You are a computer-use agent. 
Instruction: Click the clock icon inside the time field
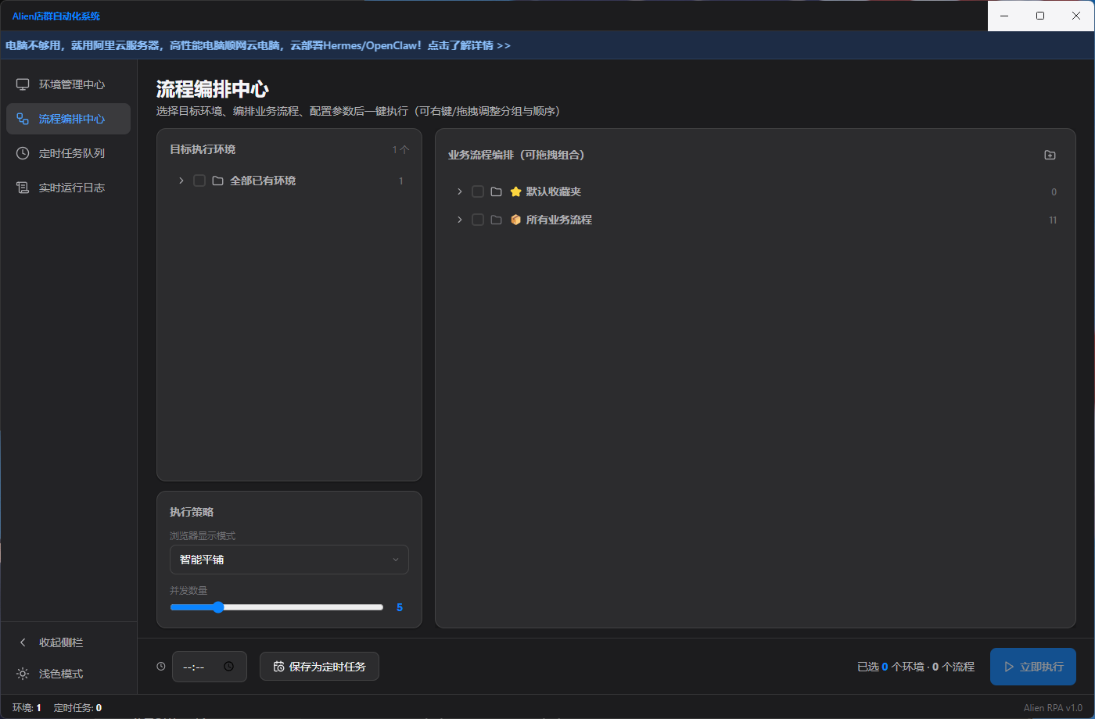[228, 667]
